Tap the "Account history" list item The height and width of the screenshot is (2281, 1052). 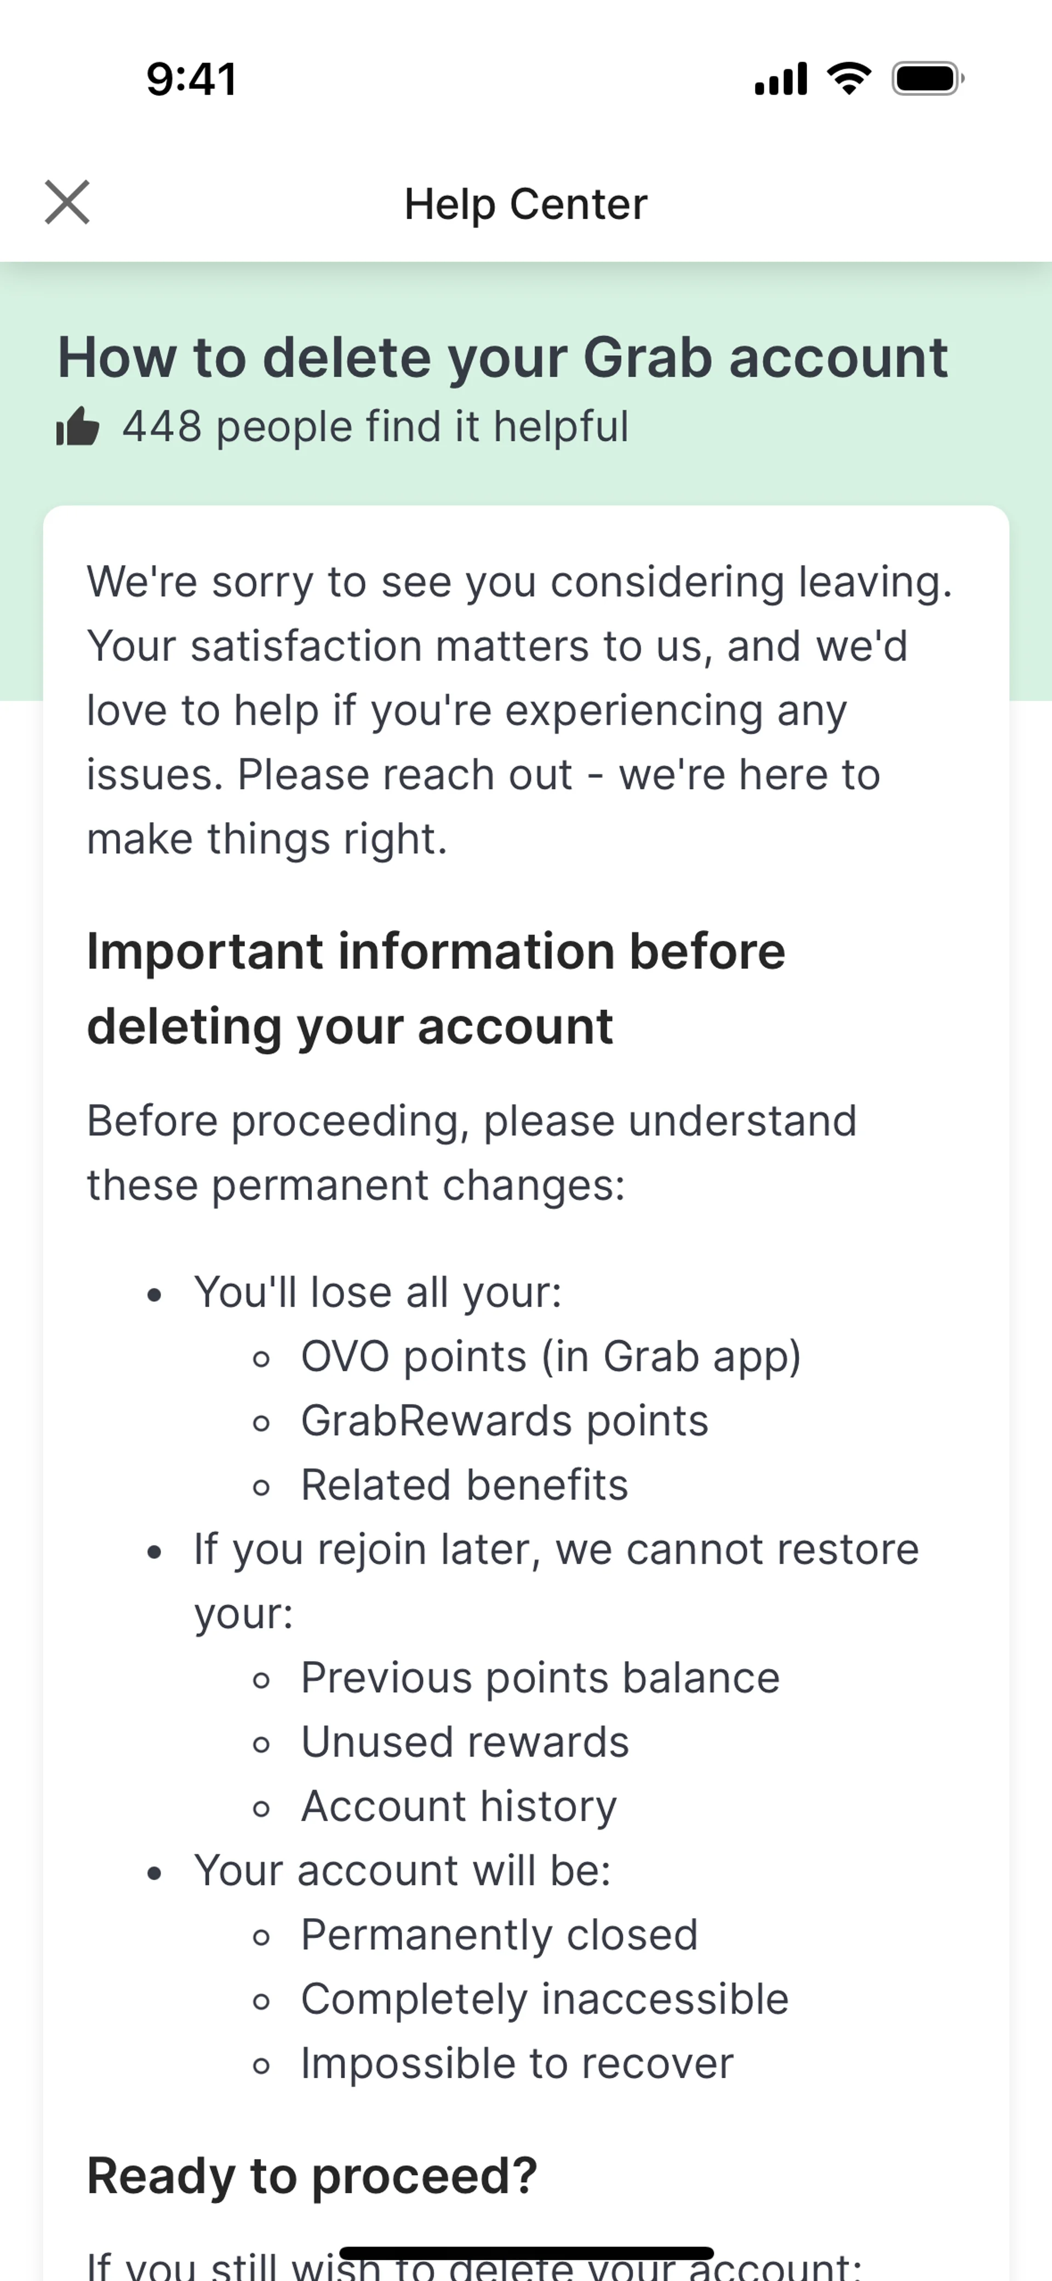459,1806
